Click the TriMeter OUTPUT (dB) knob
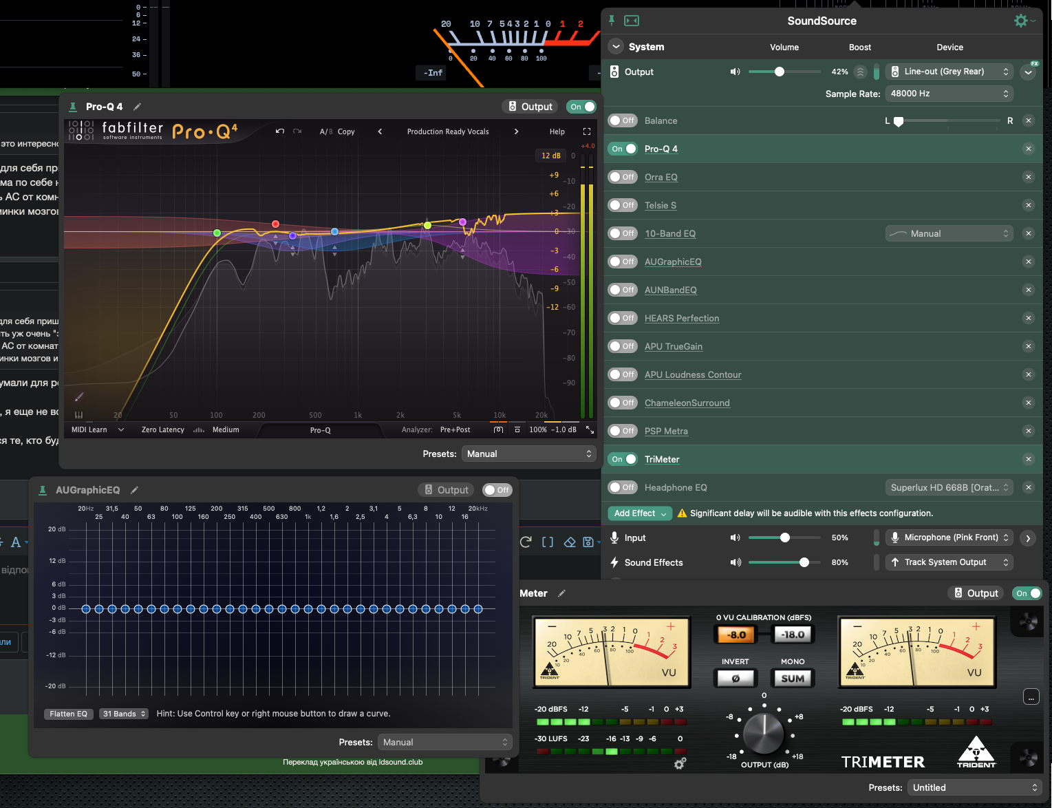Image resolution: width=1052 pixels, height=808 pixels. click(x=764, y=734)
